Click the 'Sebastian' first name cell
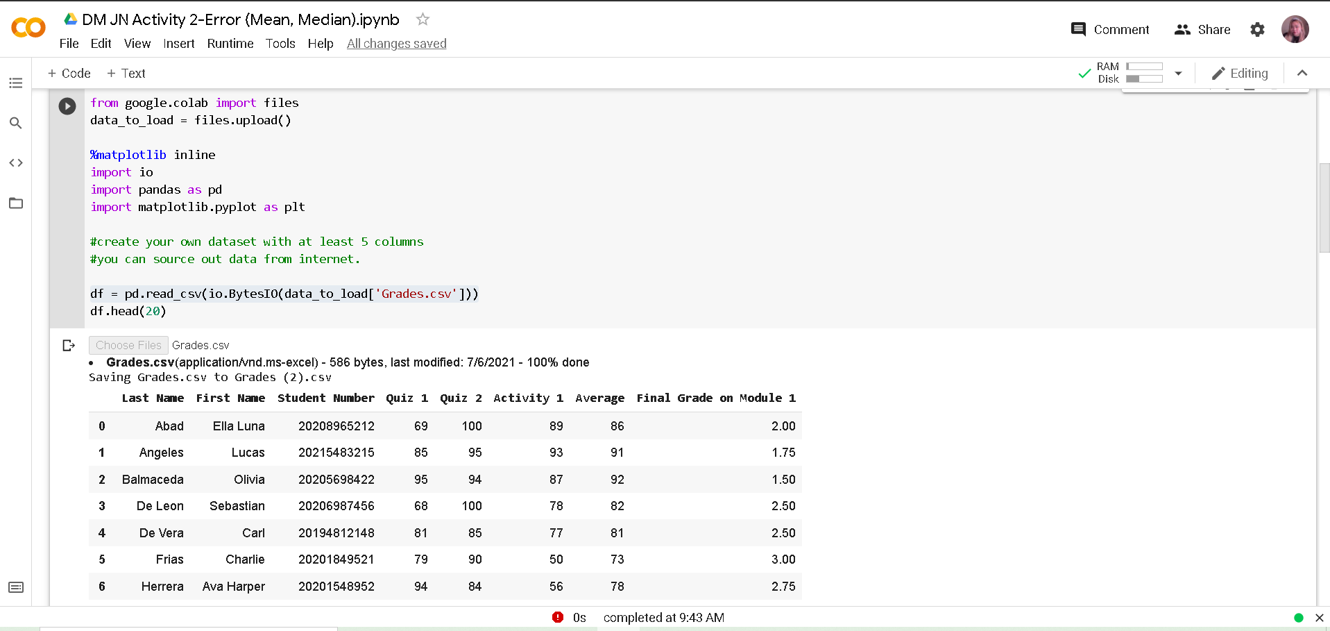 point(237,506)
